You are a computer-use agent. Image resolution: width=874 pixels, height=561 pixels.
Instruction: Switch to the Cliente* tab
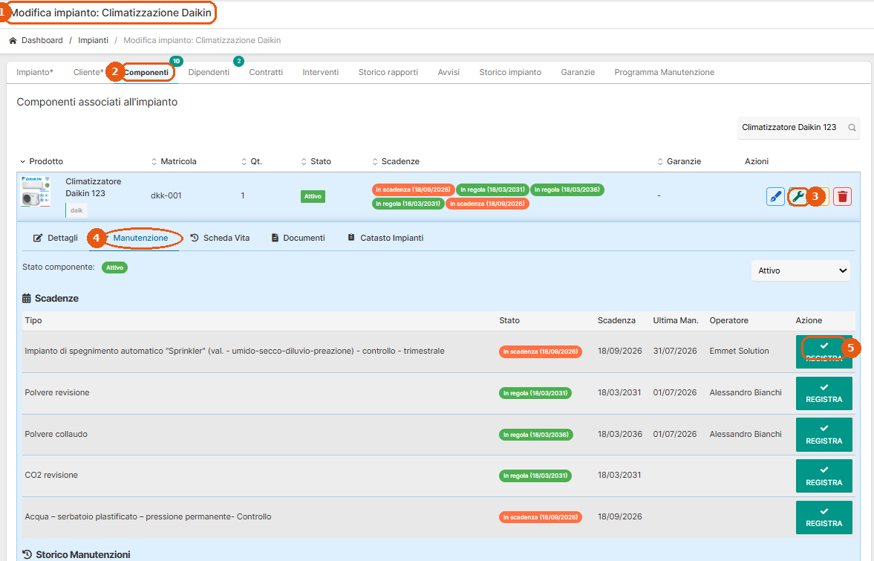pos(88,73)
